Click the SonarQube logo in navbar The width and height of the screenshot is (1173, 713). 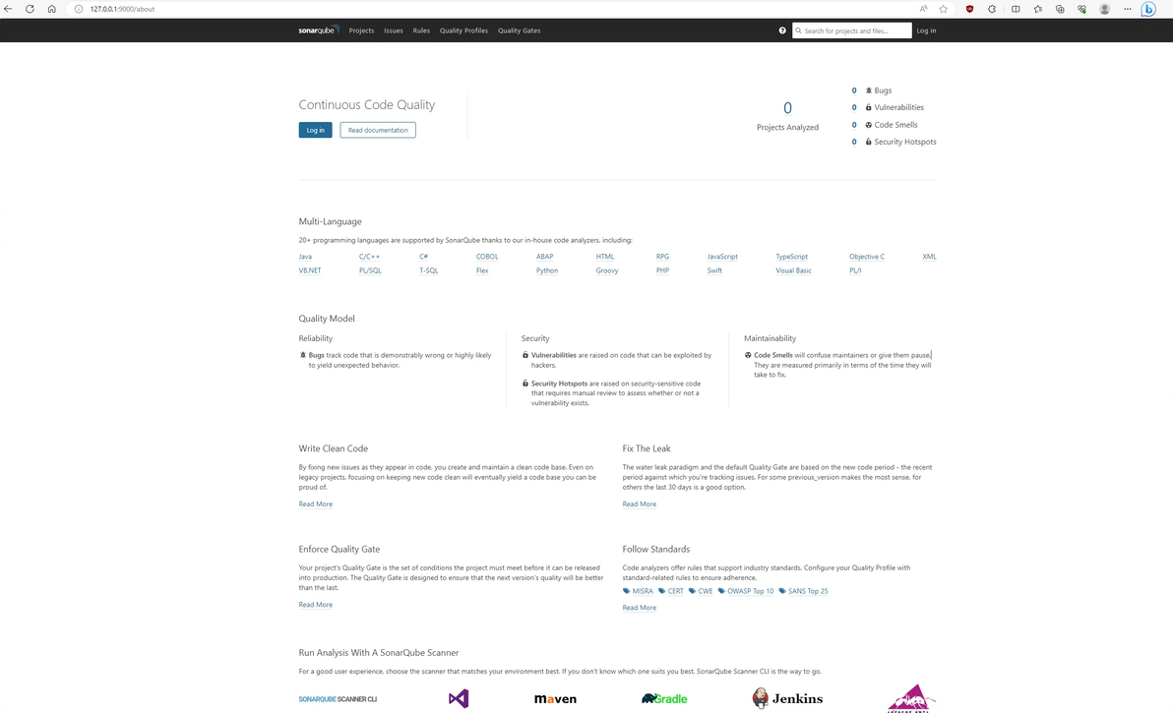(318, 30)
